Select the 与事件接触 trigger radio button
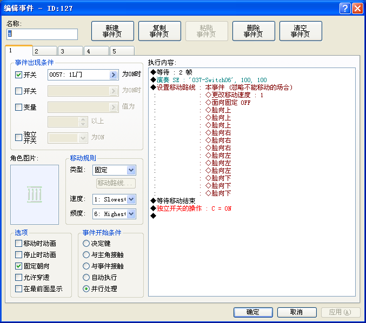 tap(86, 266)
